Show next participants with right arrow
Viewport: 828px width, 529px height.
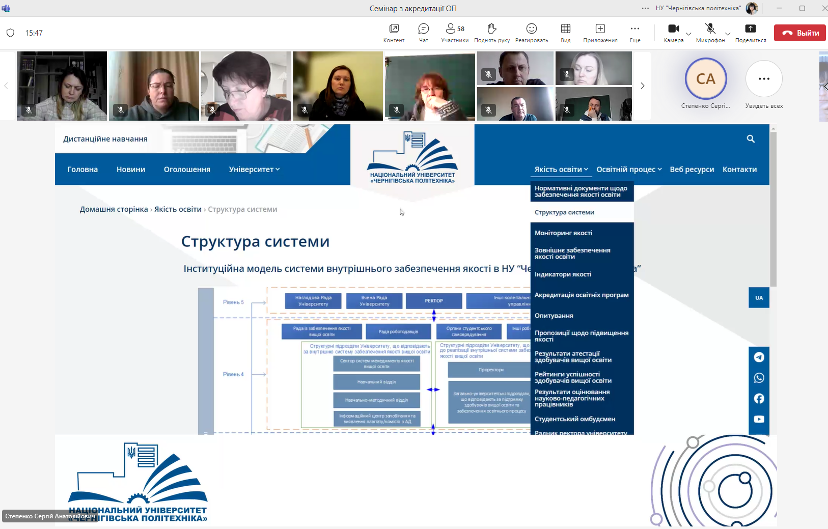click(x=642, y=86)
